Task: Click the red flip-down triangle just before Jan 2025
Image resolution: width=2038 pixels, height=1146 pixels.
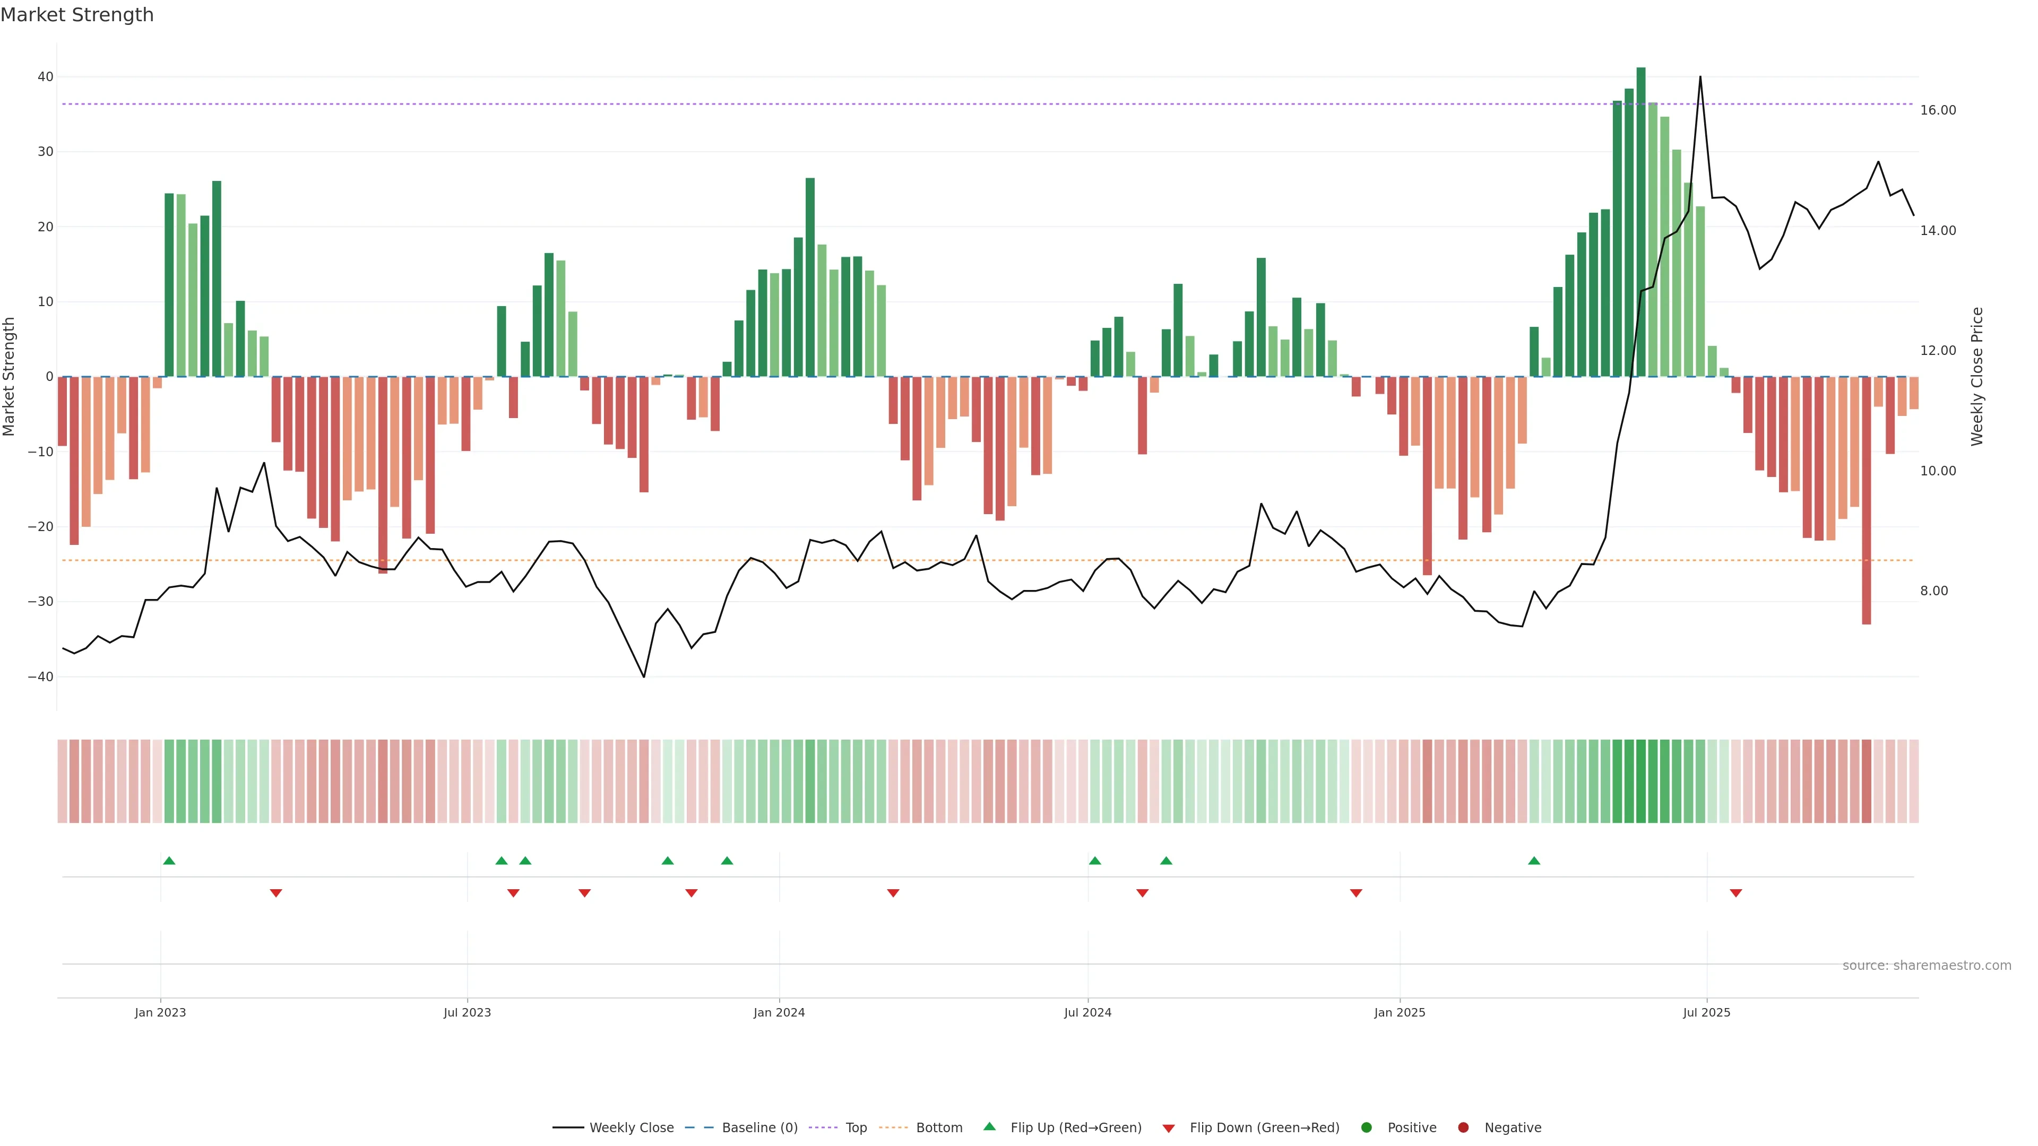Action: (1356, 893)
